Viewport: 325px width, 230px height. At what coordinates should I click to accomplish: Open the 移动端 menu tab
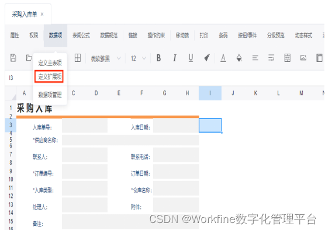click(182, 36)
